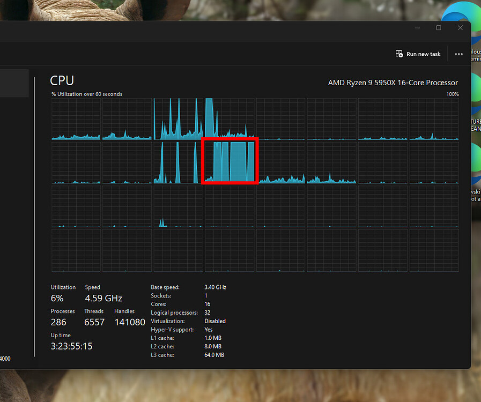Image resolution: width=481 pixels, height=402 pixels.
Task: Click the 6% utilization value
Action: click(x=57, y=298)
